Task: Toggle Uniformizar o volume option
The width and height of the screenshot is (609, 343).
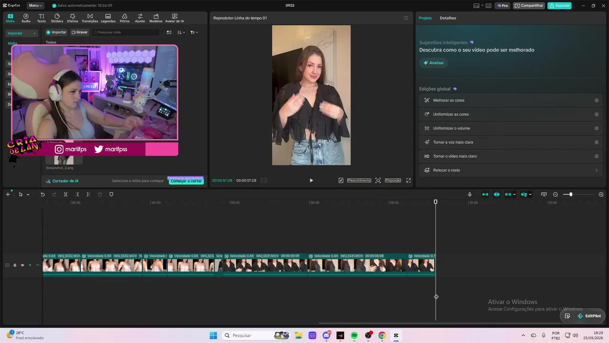Action: pyautogui.click(x=597, y=128)
